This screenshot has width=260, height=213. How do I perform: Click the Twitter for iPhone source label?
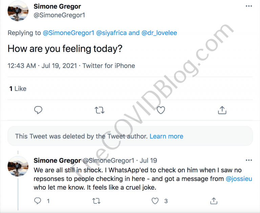109,66
